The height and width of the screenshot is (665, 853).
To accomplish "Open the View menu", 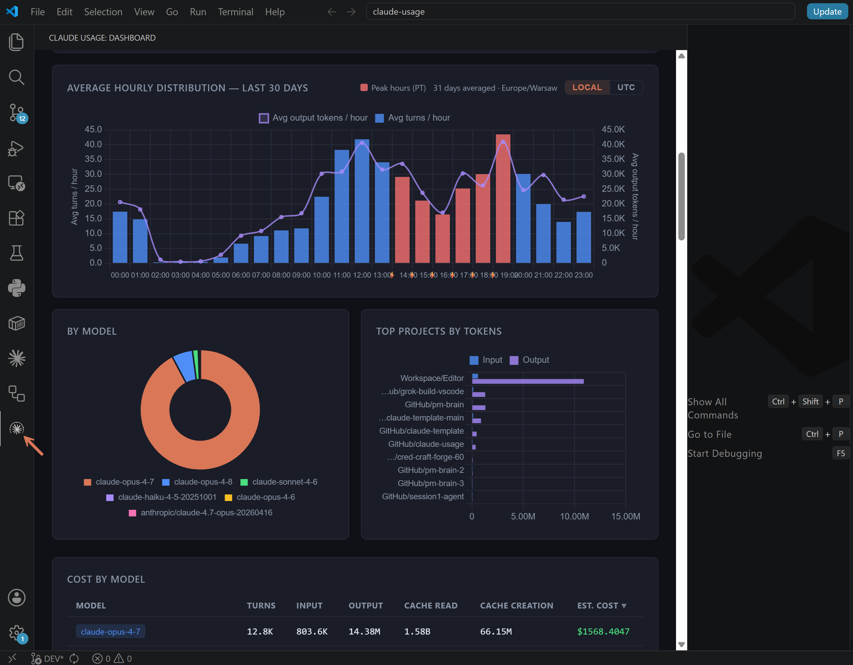I will (x=144, y=12).
